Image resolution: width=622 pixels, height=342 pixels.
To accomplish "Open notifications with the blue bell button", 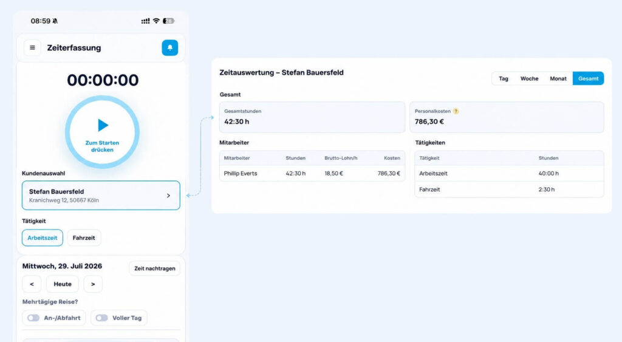I will click(x=170, y=47).
